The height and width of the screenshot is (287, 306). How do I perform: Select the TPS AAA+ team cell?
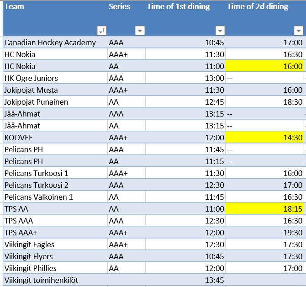coord(55,233)
